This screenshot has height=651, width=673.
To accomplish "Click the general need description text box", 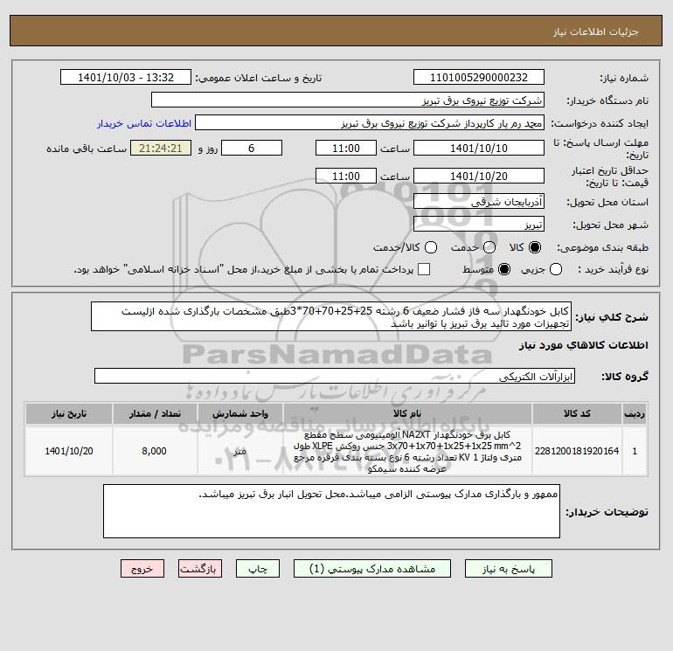I will (x=331, y=316).
